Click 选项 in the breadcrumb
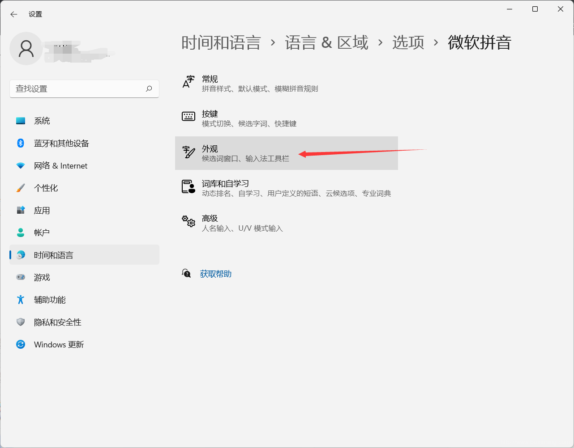 (x=408, y=42)
